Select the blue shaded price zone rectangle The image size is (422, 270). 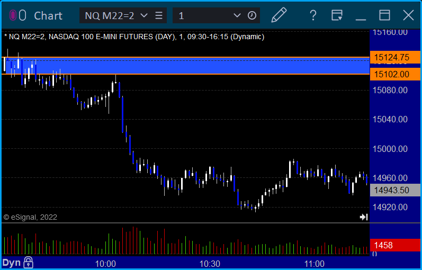click(x=186, y=66)
